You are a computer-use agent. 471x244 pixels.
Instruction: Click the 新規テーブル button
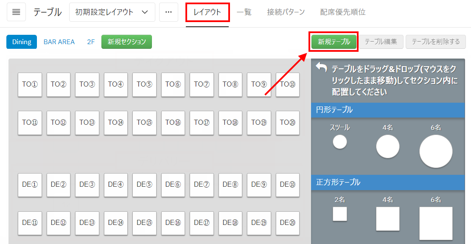pos(334,42)
